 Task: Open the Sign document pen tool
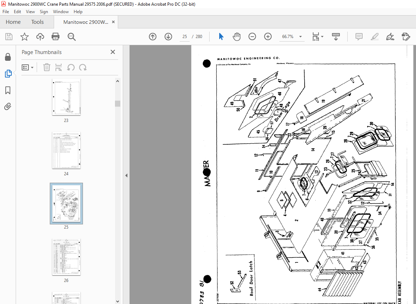point(390,37)
